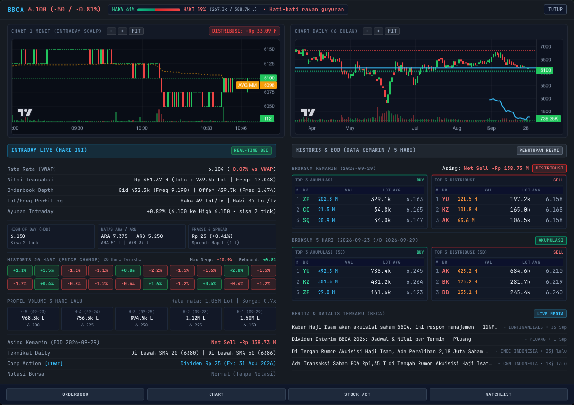The height and width of the screenshot is (405, 574).
Task: Click the LIVE MEDIA badge
Action: tap(550, 314)
